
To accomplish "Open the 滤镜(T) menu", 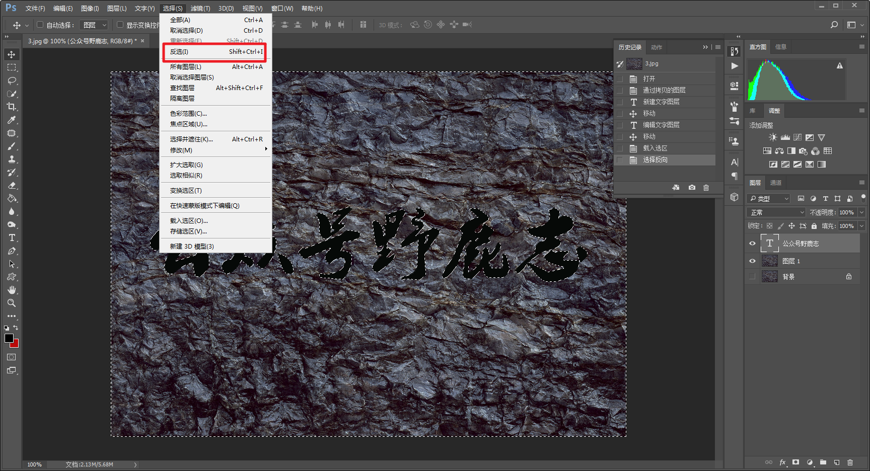I will [200, 8].
